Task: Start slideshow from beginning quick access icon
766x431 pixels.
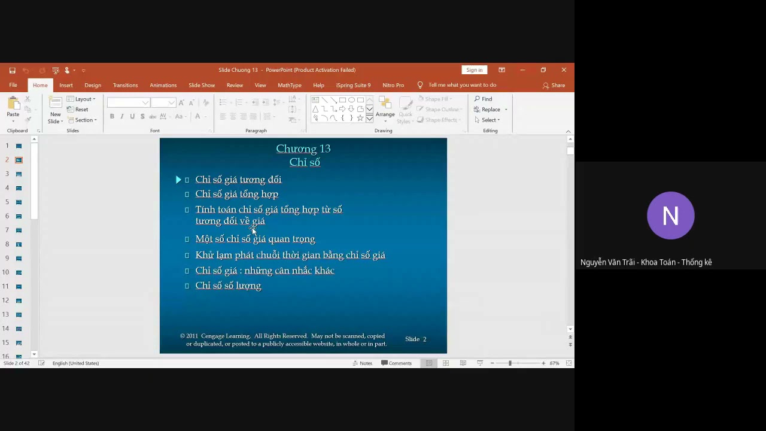Action: [x=55, y=70]
